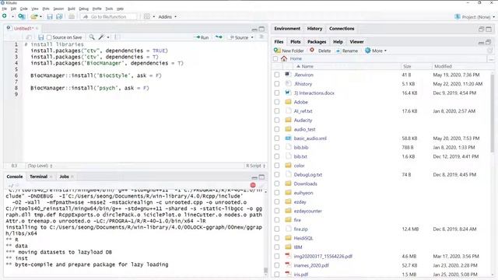Switch to the Packages tab
The image size is (498, 280).
[x=317, y=42]
